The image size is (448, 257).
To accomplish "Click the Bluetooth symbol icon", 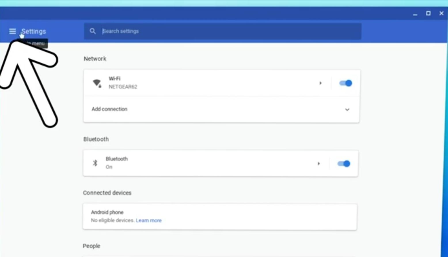I will coord(95,163).
